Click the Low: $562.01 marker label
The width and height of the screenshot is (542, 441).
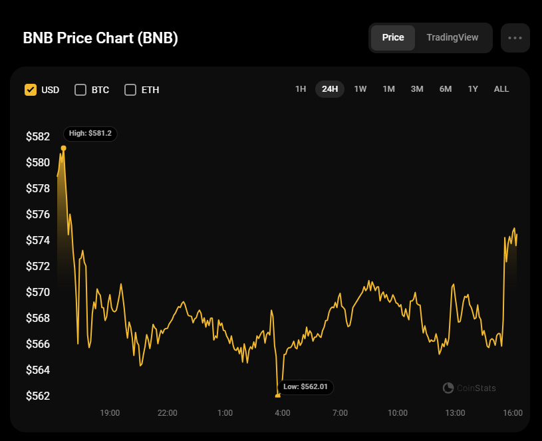coord(305,386)
